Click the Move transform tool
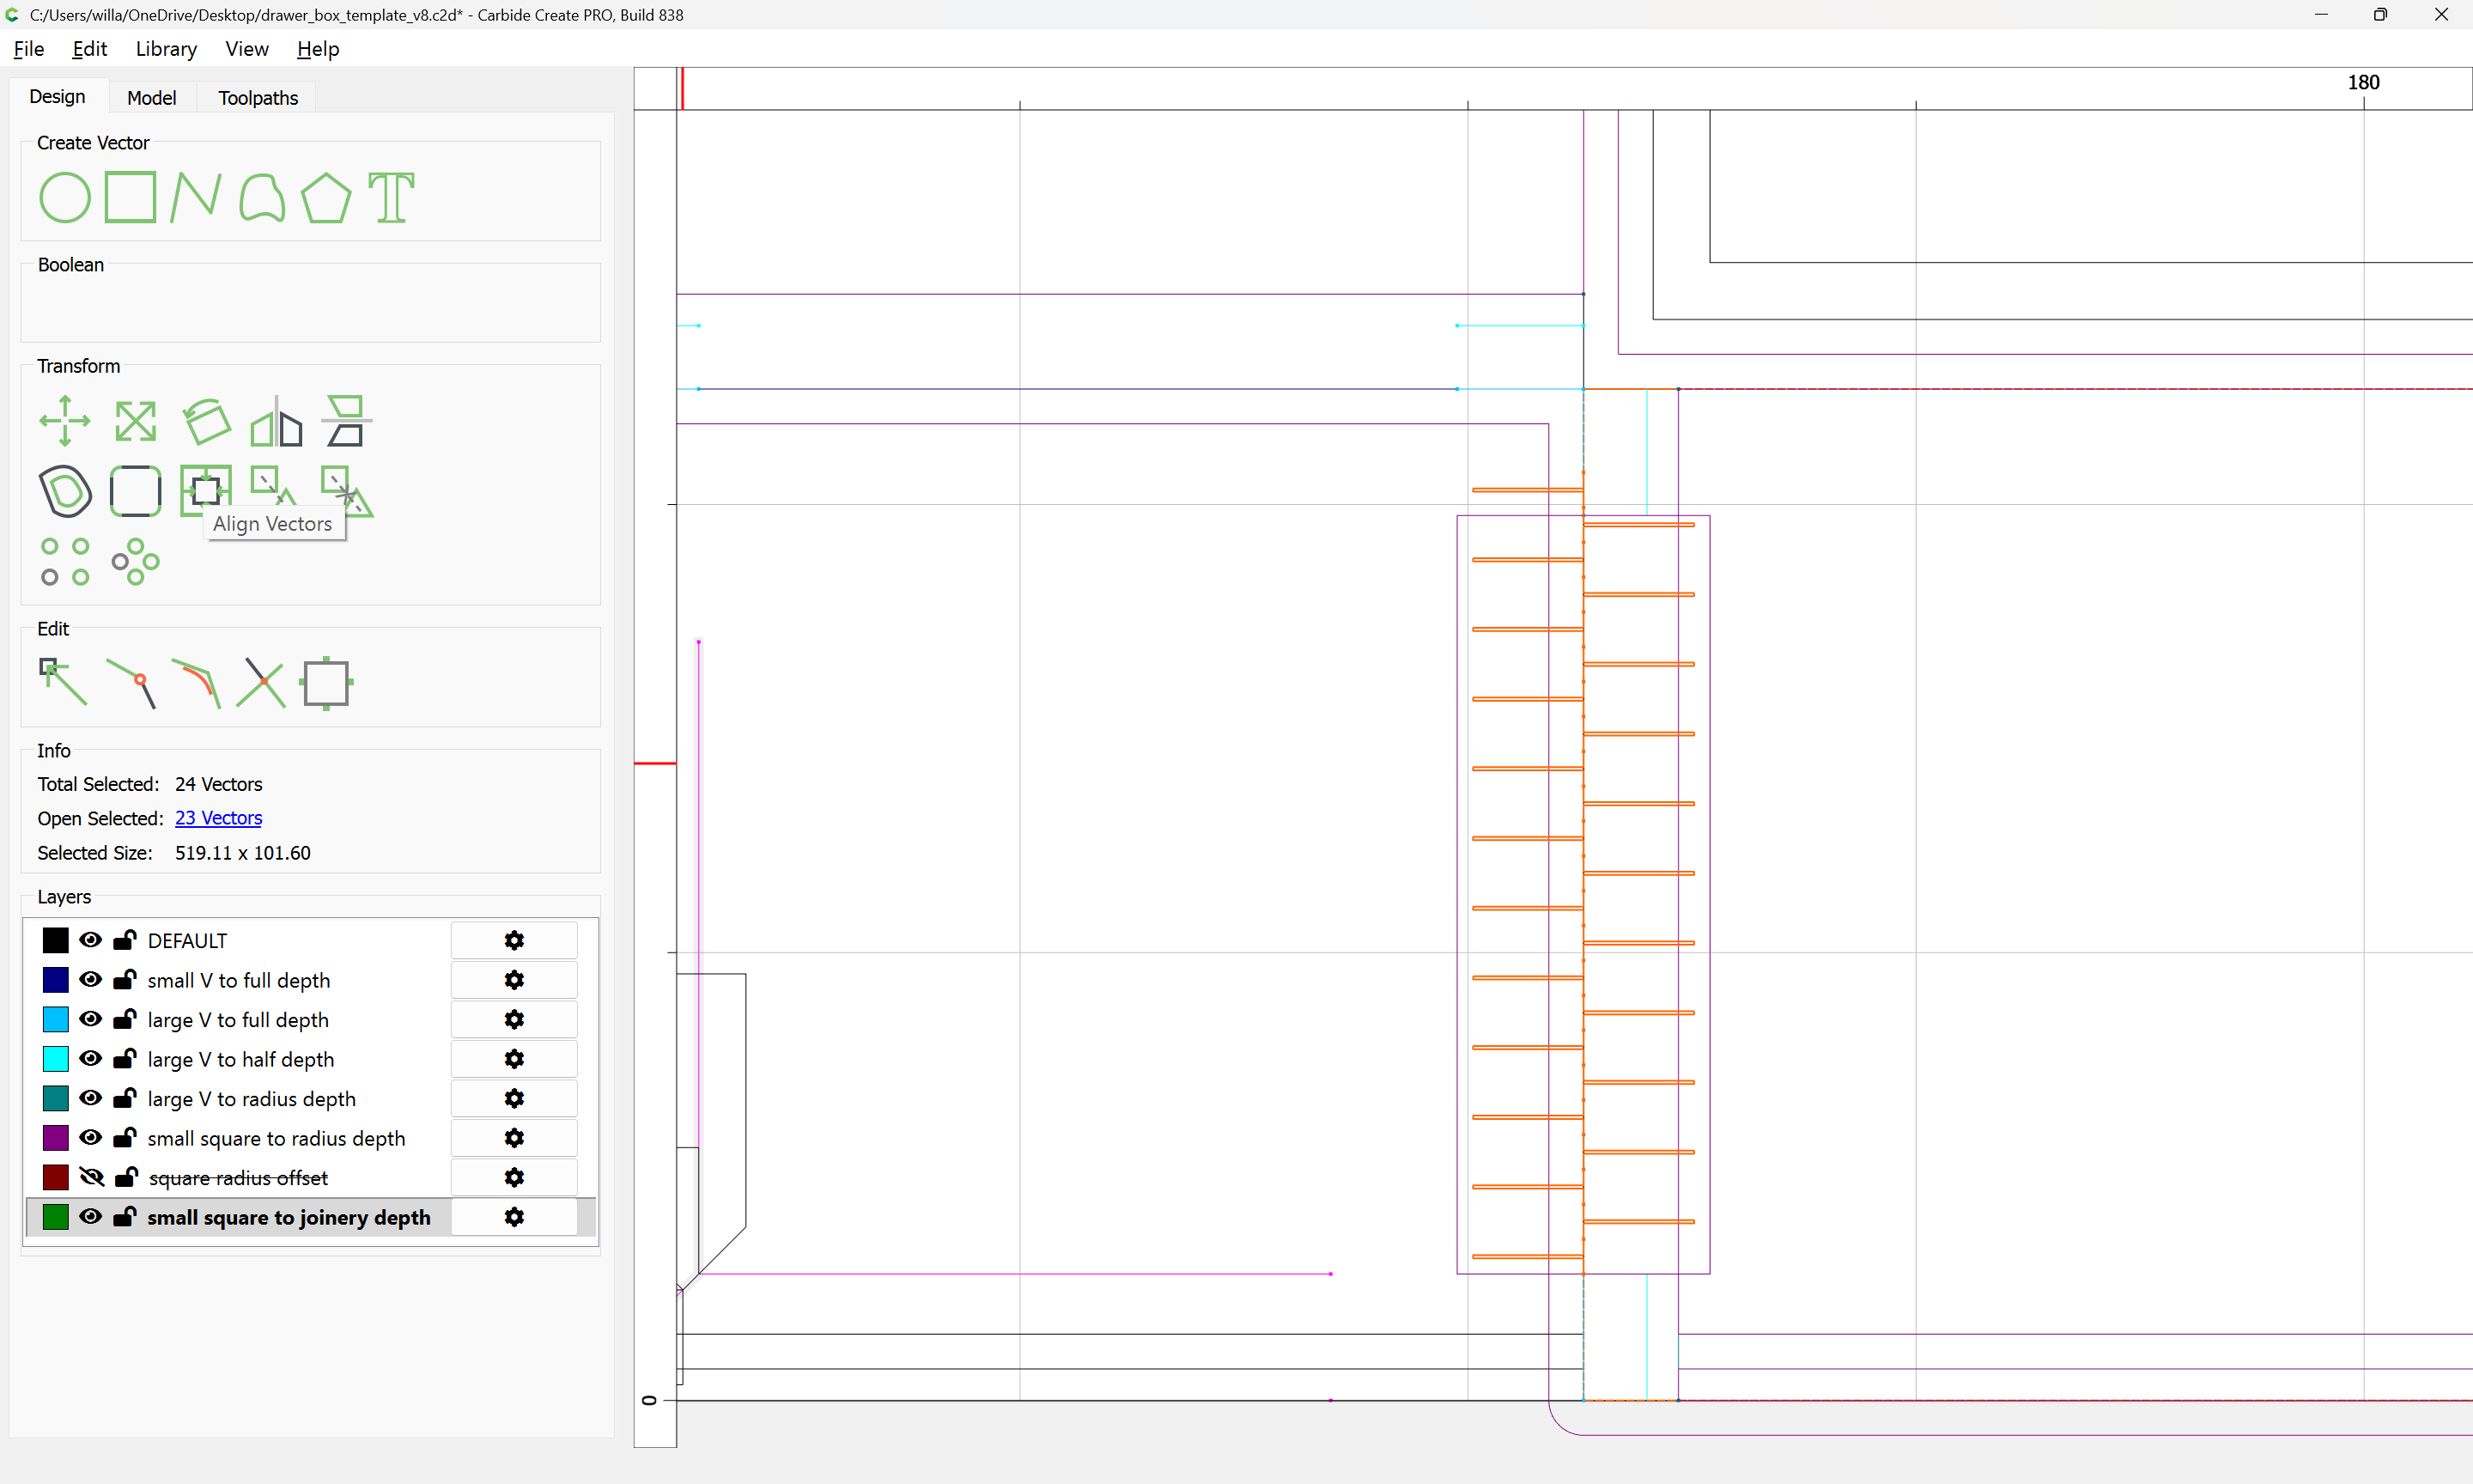 65,421
